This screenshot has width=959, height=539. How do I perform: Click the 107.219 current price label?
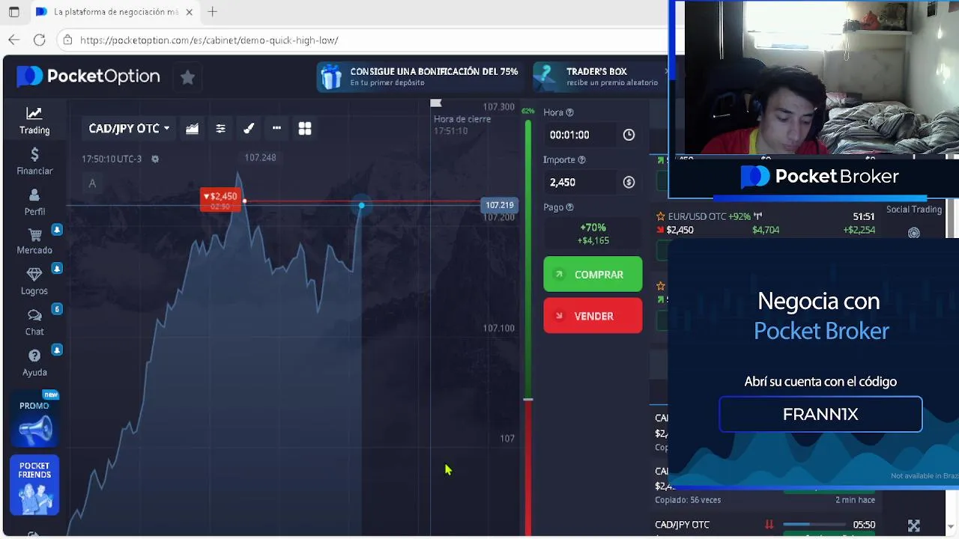coord(499,205)
